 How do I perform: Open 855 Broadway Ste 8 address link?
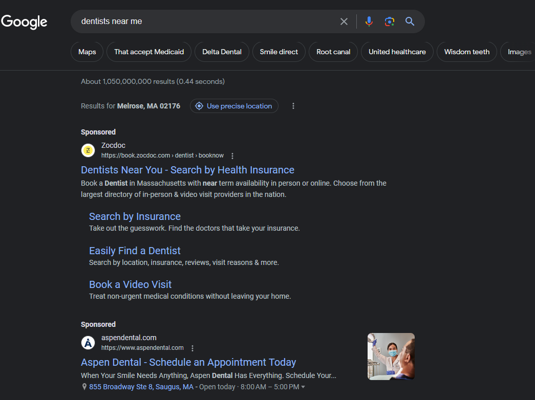[141, 387]
